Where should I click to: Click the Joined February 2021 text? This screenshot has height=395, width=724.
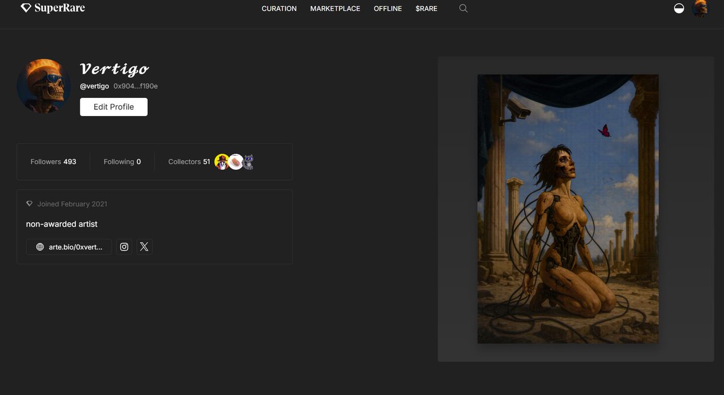click(72, 204)
